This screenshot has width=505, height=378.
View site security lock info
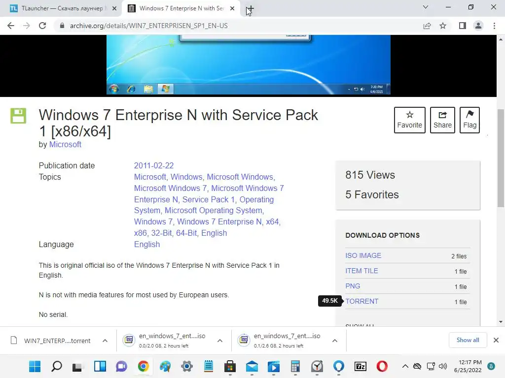(62, 26)
